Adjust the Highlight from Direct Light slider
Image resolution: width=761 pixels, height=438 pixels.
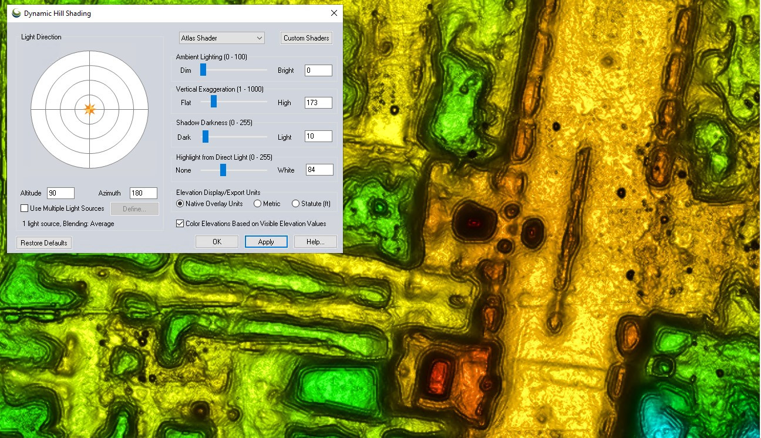pyautogui.click(x=223, y=170)
